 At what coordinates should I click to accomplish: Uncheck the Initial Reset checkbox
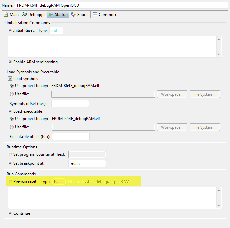click(x=10, y=30)
